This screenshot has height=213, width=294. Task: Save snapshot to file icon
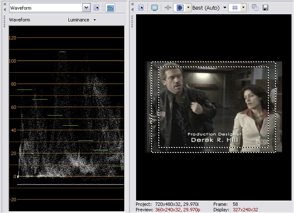(x=265, y=8)
